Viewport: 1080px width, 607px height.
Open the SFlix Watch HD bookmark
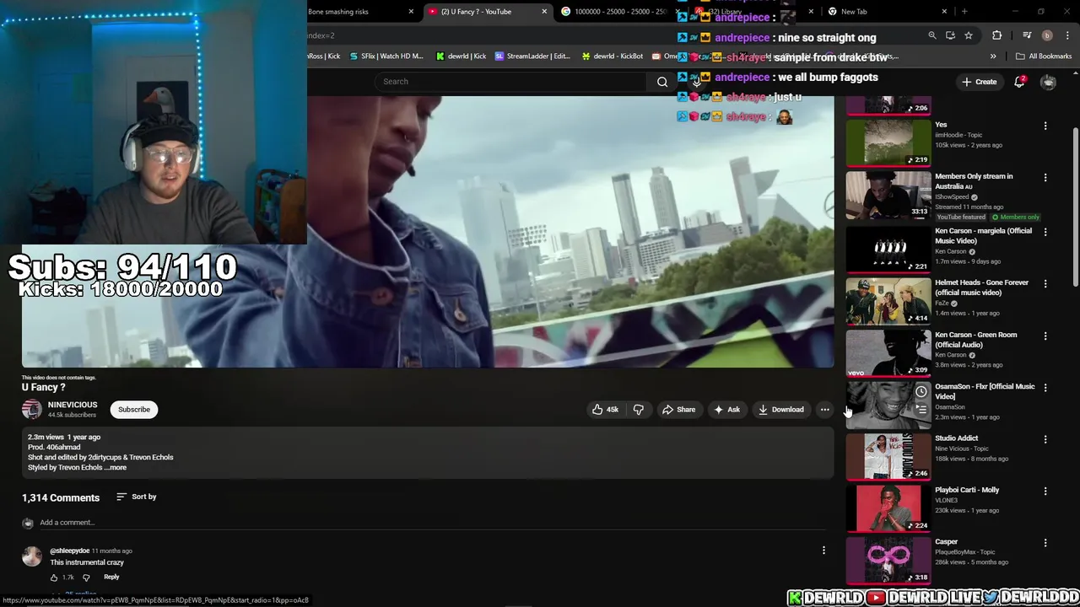[386, 56]
